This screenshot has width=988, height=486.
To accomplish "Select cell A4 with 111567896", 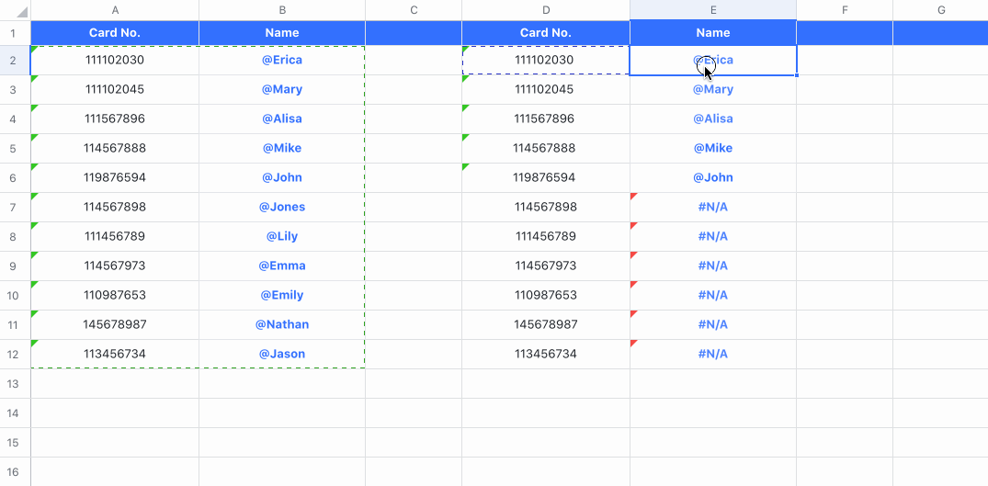I will click(x=115, y=119).
